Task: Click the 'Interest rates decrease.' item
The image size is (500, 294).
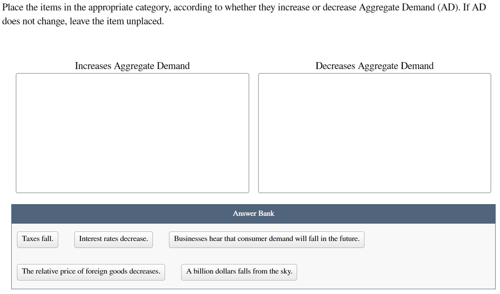Action: click(x=113, y=239)
